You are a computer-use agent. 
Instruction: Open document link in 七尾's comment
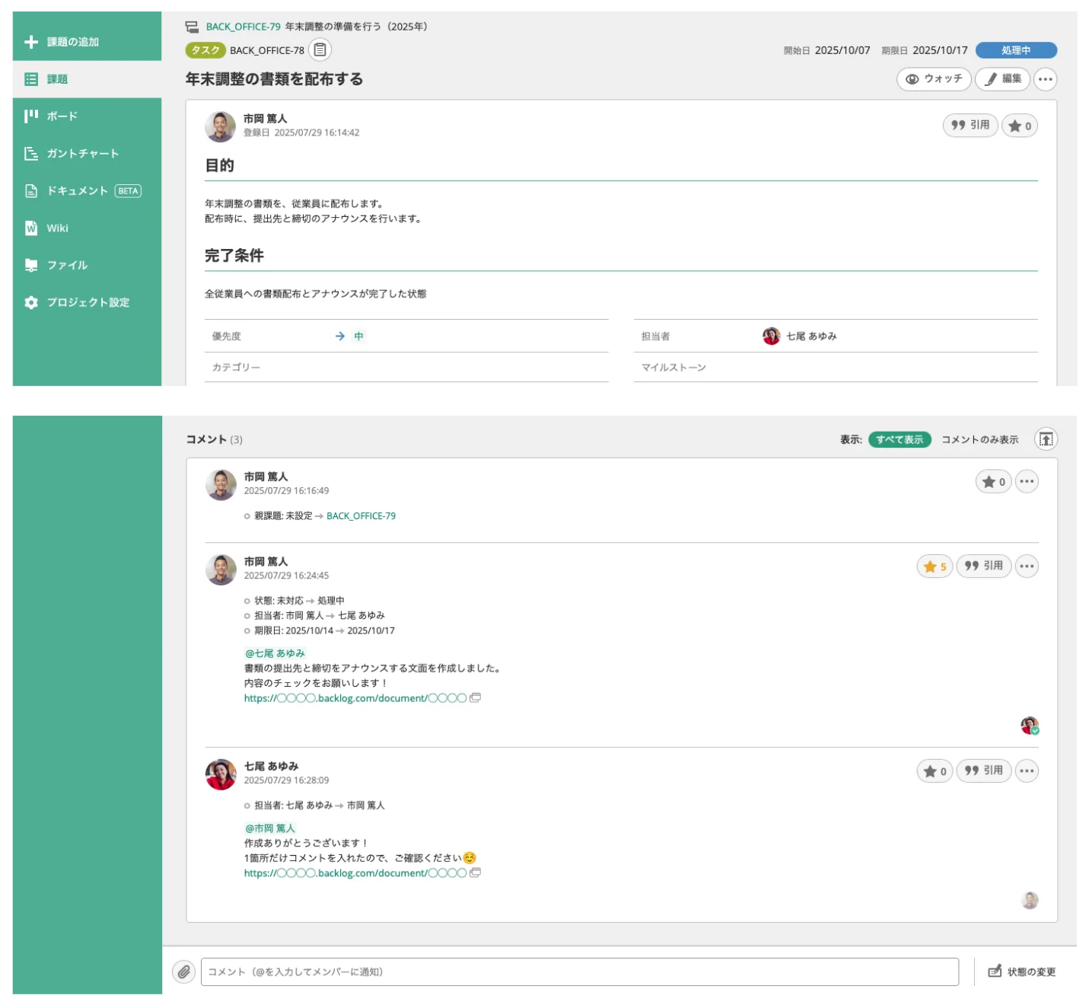click(355, 873)
